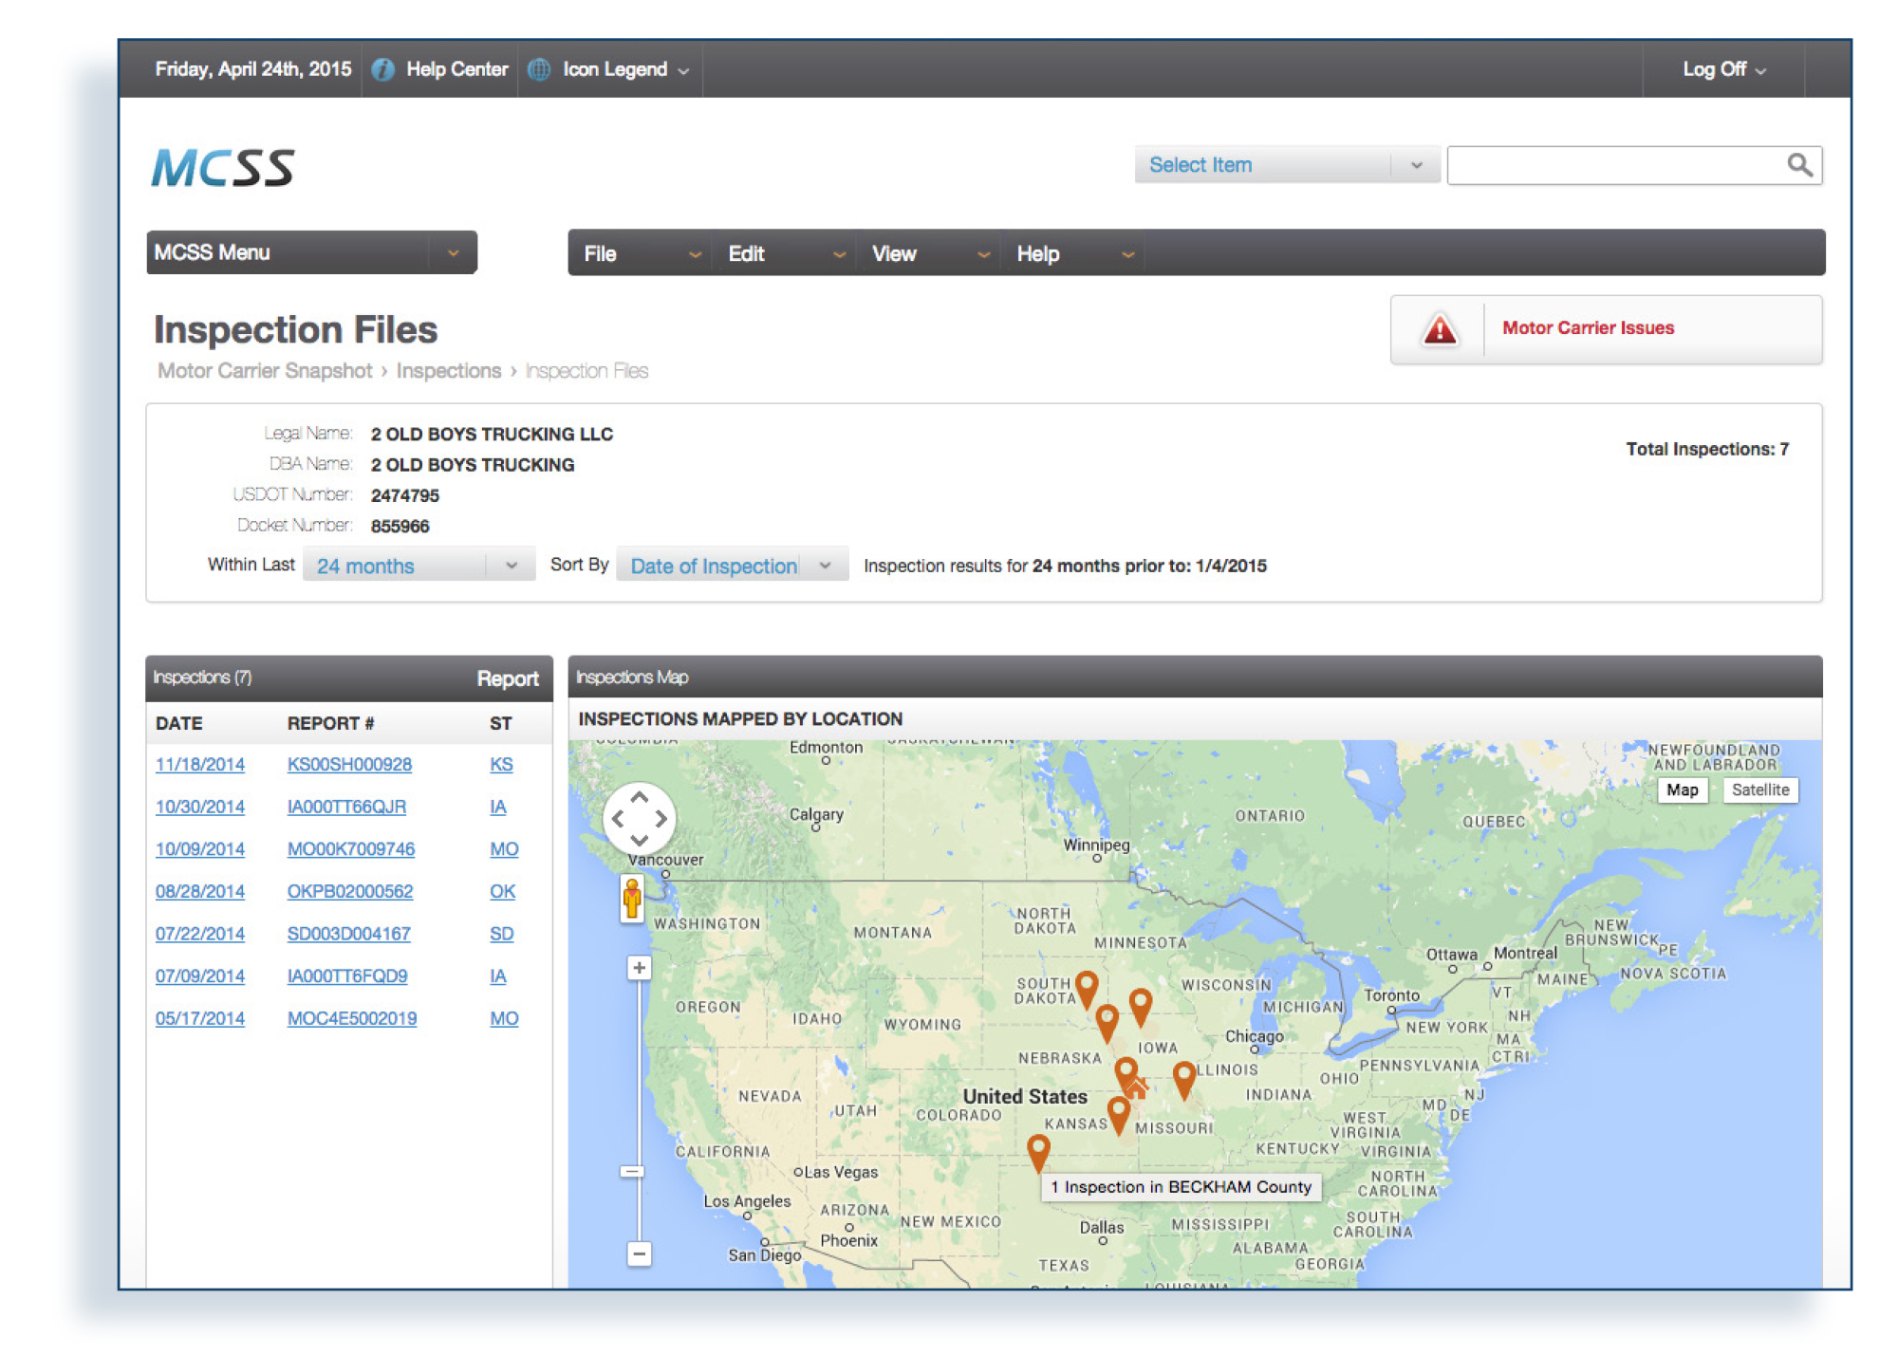Switch map to Map view

[x=1682, y=789]
